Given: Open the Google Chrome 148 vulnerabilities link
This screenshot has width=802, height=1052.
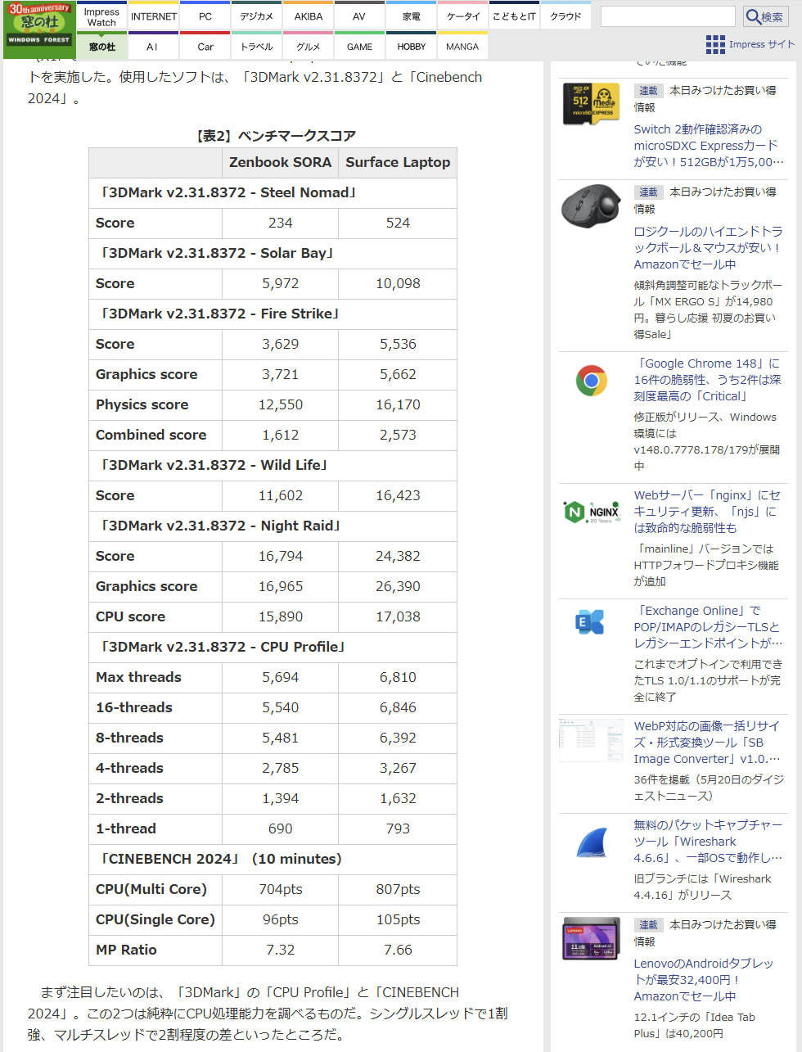Looking at the screenshot, I should coord(708,380).
